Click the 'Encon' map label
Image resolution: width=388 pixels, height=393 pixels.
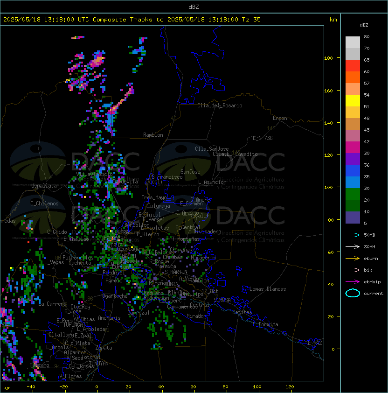coord(280,118)
